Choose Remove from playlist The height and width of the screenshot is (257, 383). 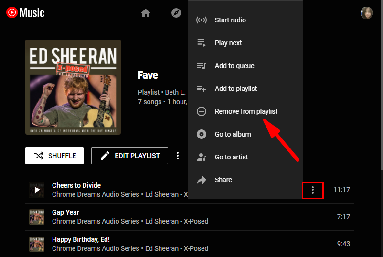246,111
